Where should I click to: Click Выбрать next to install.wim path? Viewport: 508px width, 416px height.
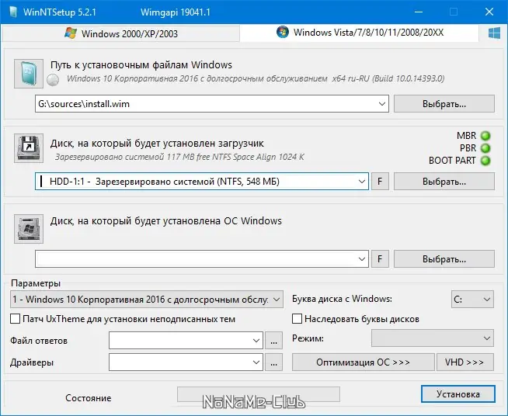pos(444,104)
